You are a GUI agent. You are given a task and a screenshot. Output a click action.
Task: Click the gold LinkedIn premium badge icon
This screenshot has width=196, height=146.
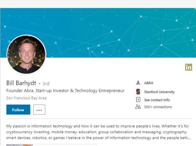(x=189, y=67)
